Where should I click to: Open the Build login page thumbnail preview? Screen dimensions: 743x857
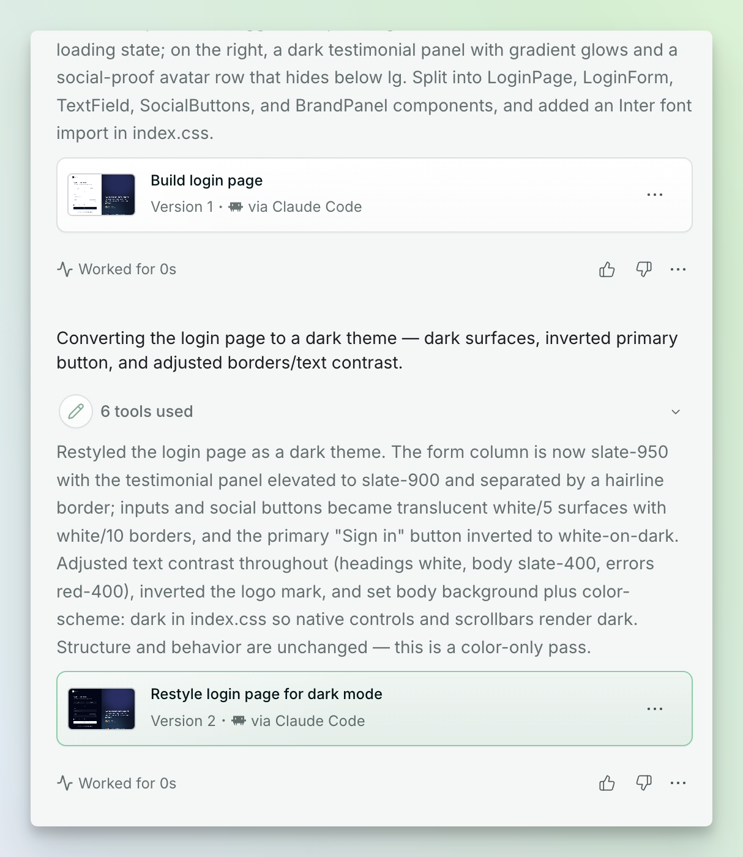pyautogui.click(x=102, y=195)
